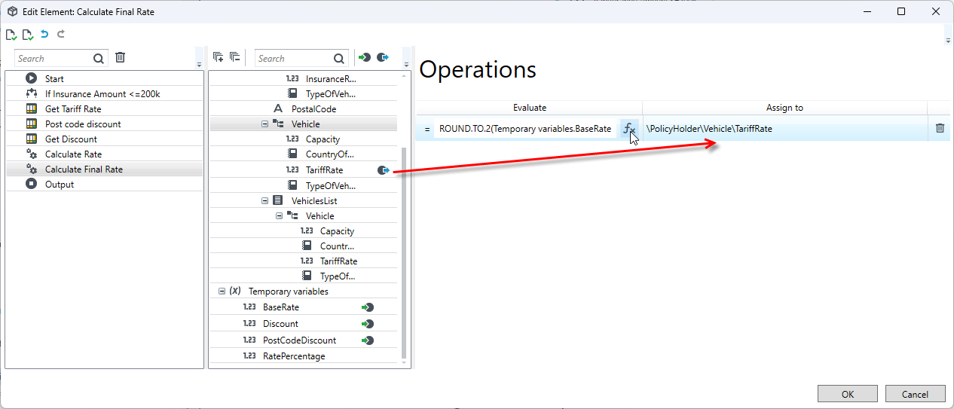The height and width of the screenshot is (409, 954).
Task: Click the second save-with-checkmark toolbar icon
Action: [x=28, y=35]
